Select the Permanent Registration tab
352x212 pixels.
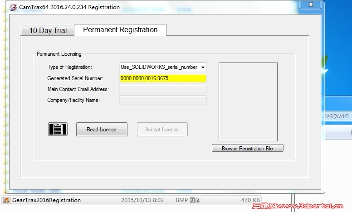click(x=120, y=30)
